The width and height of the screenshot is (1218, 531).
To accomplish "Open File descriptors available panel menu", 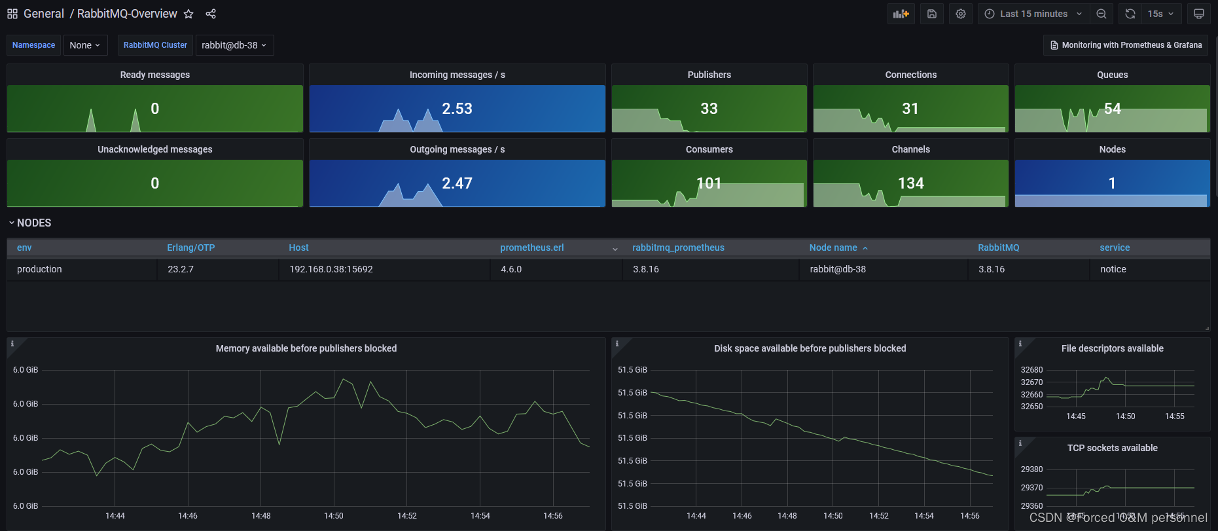I will click(1113, 348).
